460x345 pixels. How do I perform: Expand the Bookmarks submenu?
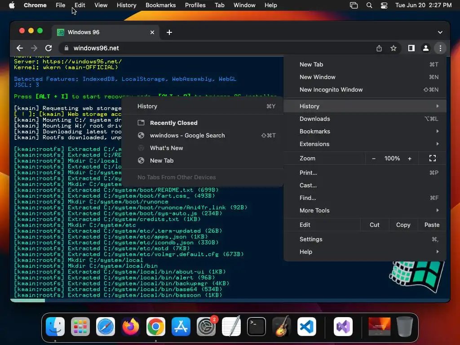tap(365, 132)
